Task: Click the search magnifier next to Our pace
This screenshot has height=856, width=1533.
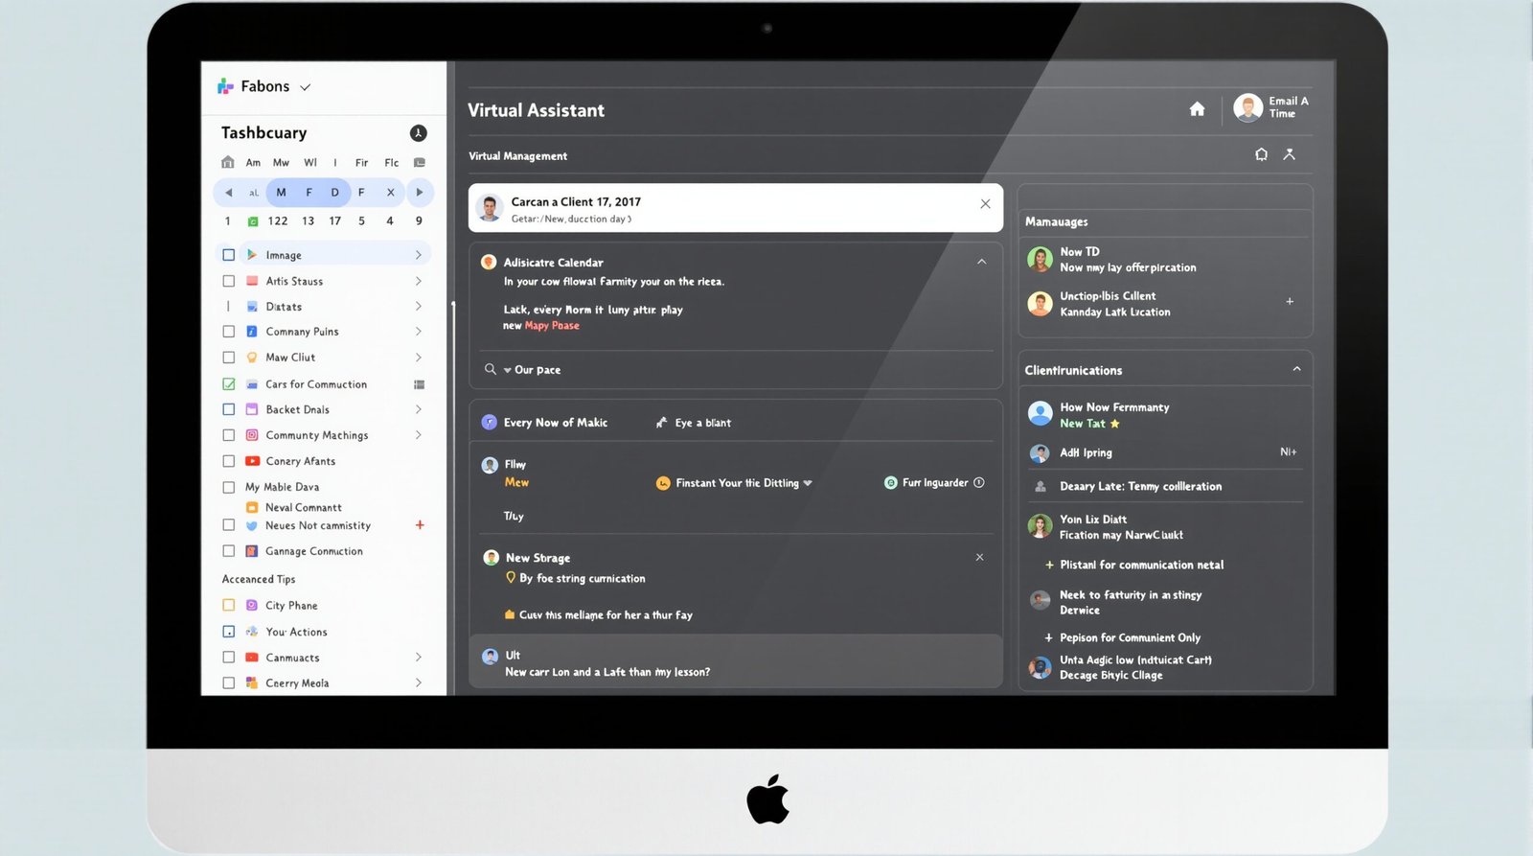Action: point(491,369)
